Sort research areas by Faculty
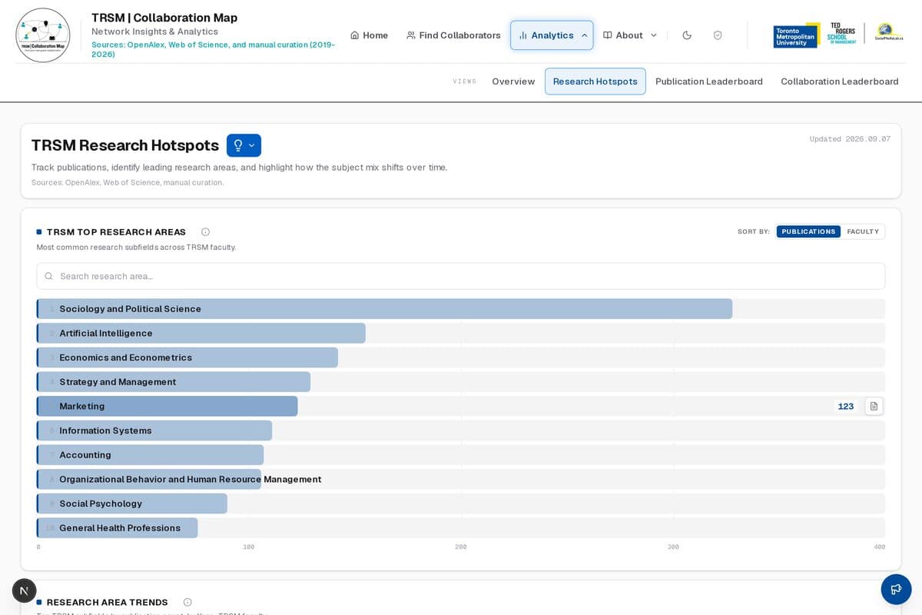Screen dimensions: 922x615 (863, 231)
